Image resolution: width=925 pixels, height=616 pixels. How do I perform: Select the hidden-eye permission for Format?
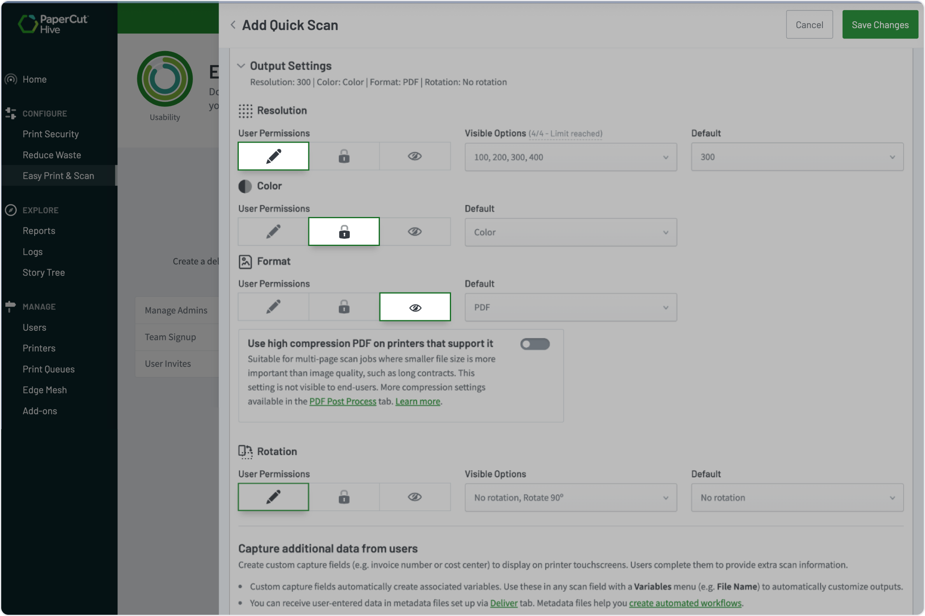(x=415, y=307)
